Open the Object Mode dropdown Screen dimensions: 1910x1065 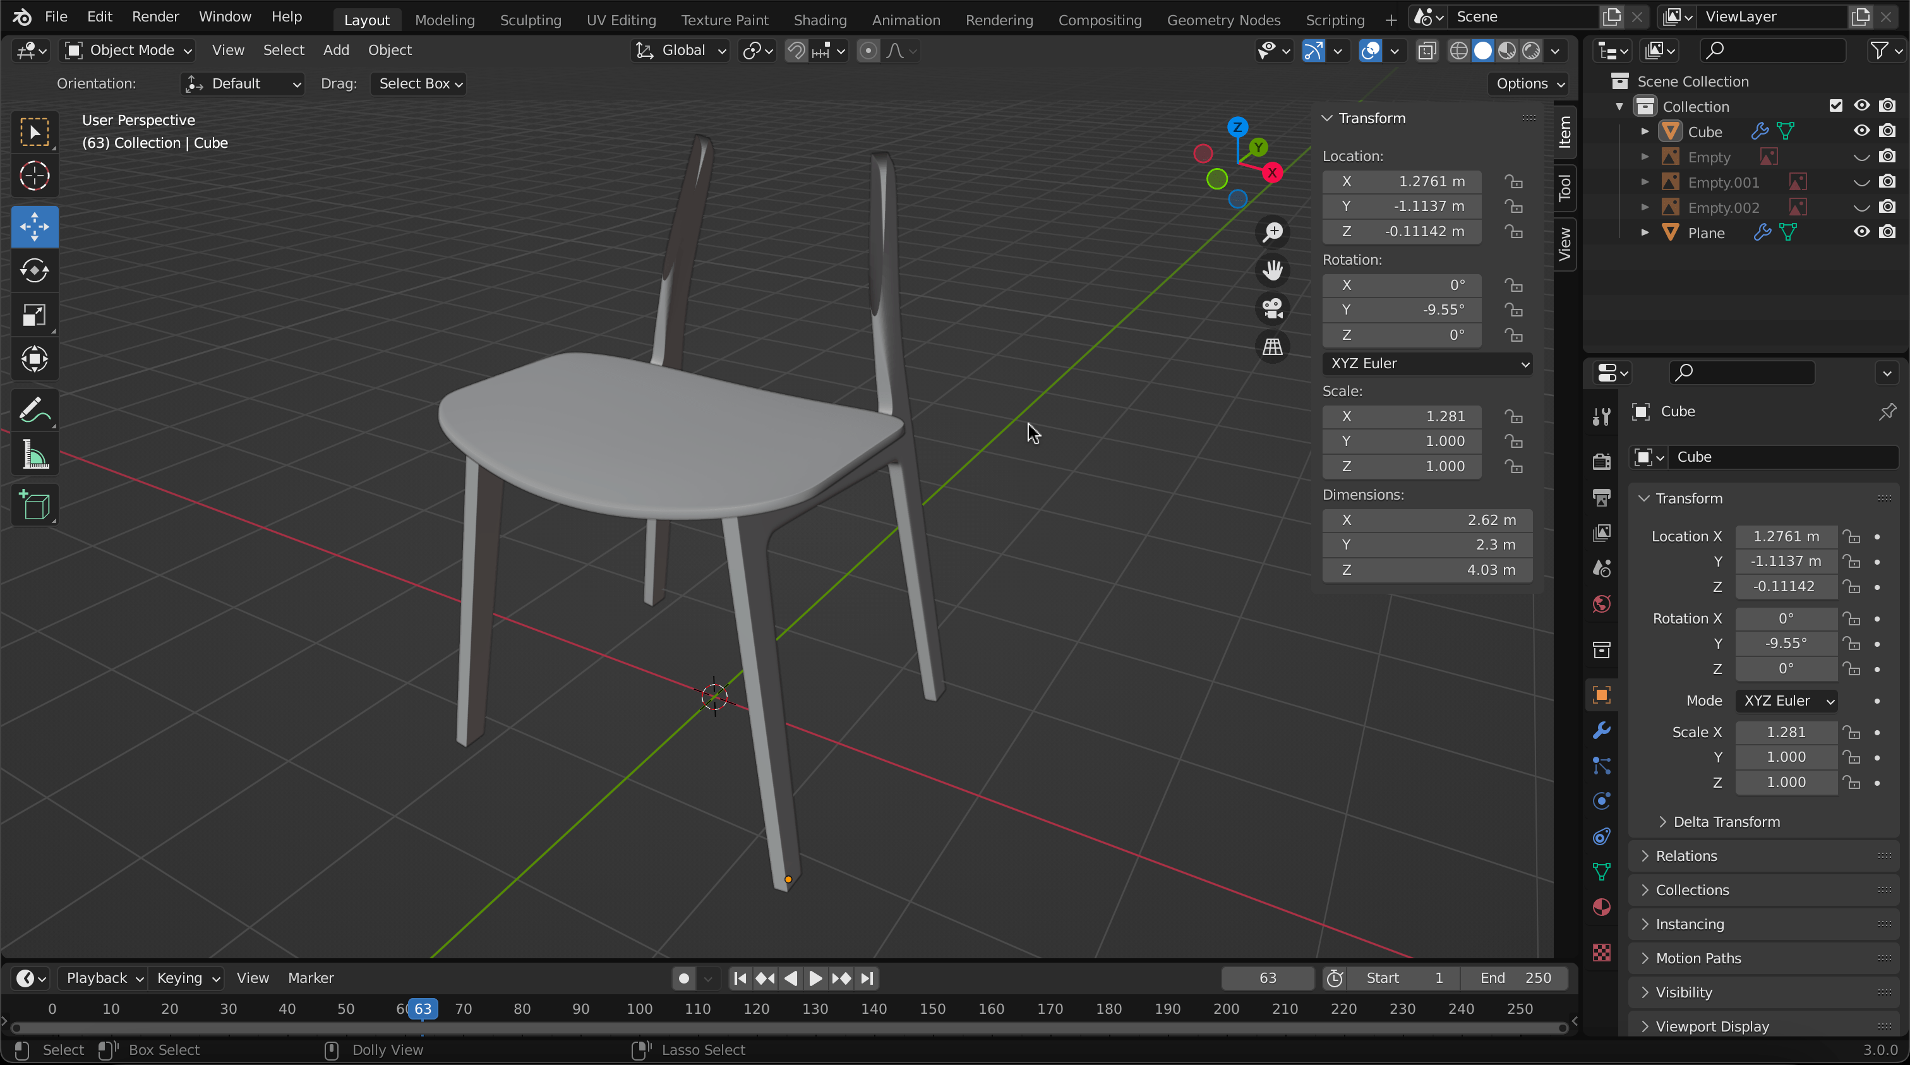tap(128, 51)
